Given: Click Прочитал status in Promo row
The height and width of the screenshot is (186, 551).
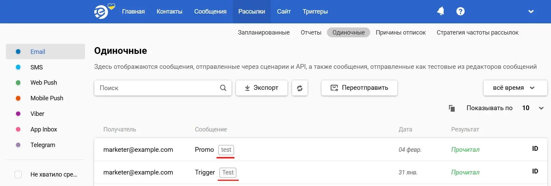Looking at the screenshot, I should pyautogui.click(x=465, y=150).
